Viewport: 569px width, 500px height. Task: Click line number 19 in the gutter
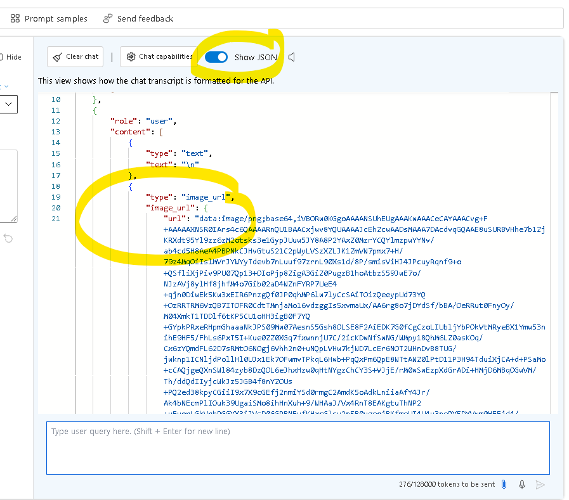(x=56, y=197)
